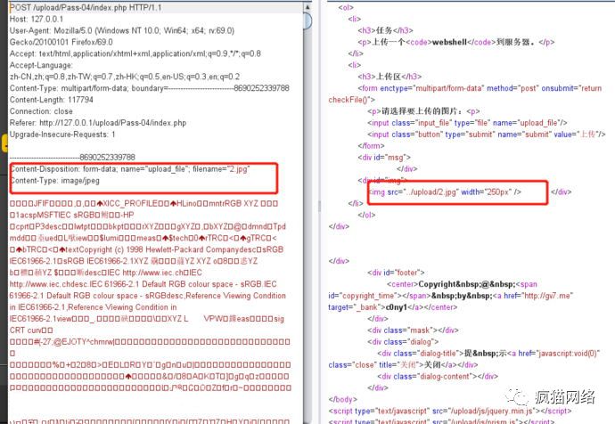This screenshot has width=615, height=424.
Task: Click the '<div class="dialog-title">' response line
Action: coord(488,354)
